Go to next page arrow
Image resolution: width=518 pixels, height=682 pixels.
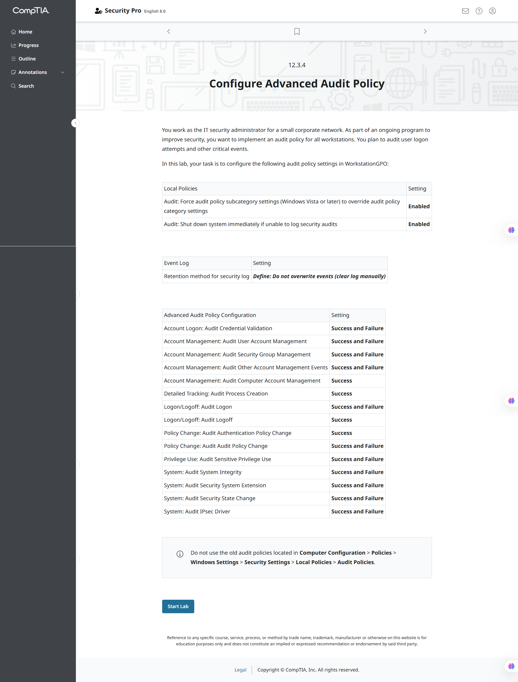coord(425,32)
